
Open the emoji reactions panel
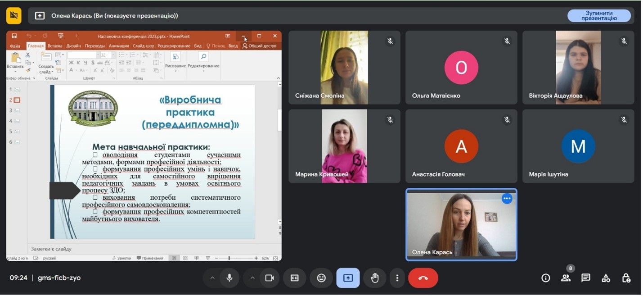(x=321, y=278)
